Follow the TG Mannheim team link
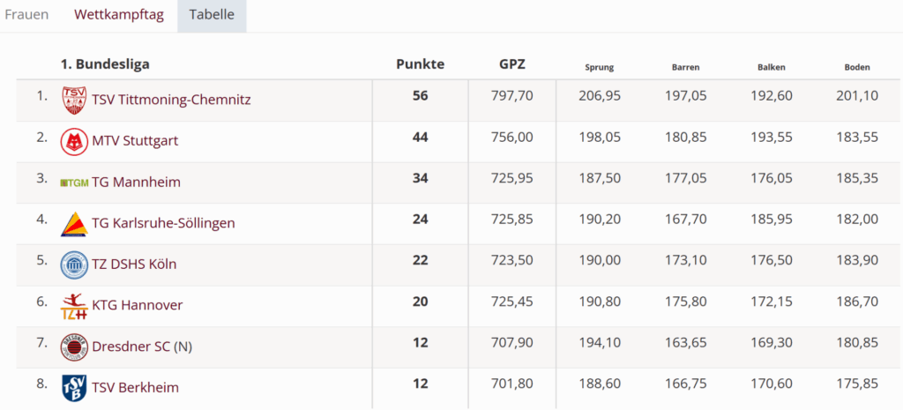903x410 pixels. [136, 183]
